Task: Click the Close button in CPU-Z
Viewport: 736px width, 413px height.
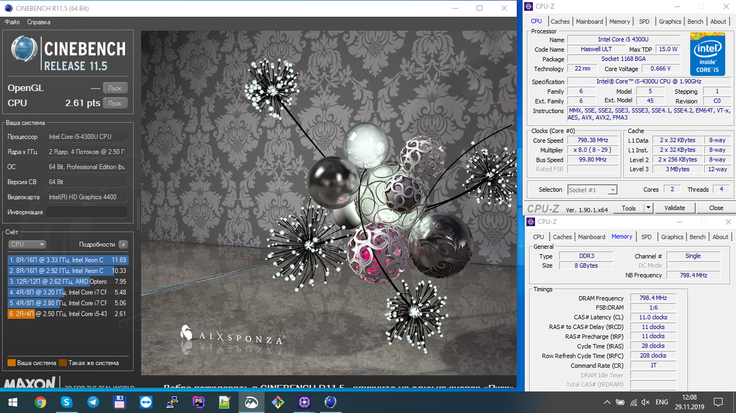Action: (716, 208)
